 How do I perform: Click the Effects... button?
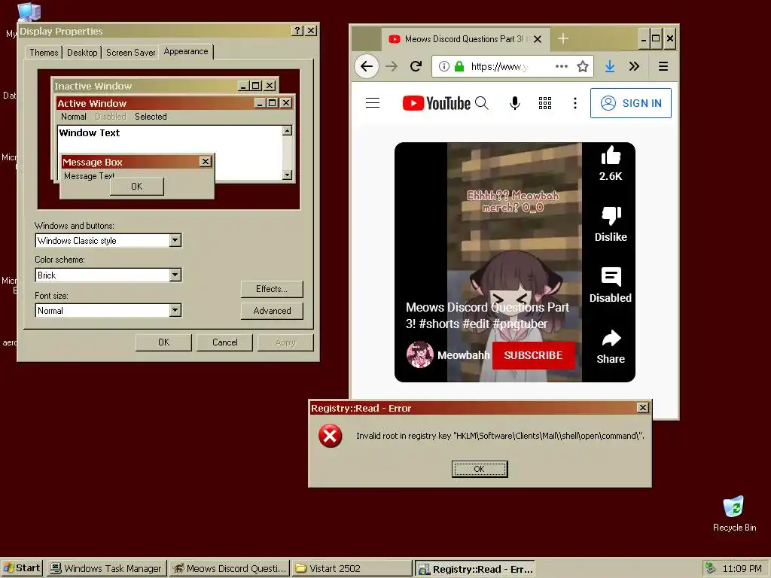click(271, 289)
